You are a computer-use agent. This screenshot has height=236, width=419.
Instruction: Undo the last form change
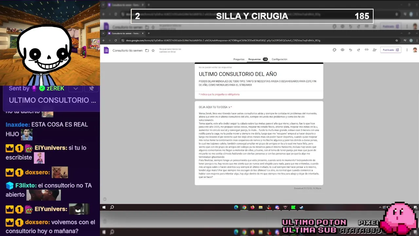point(350,50)
